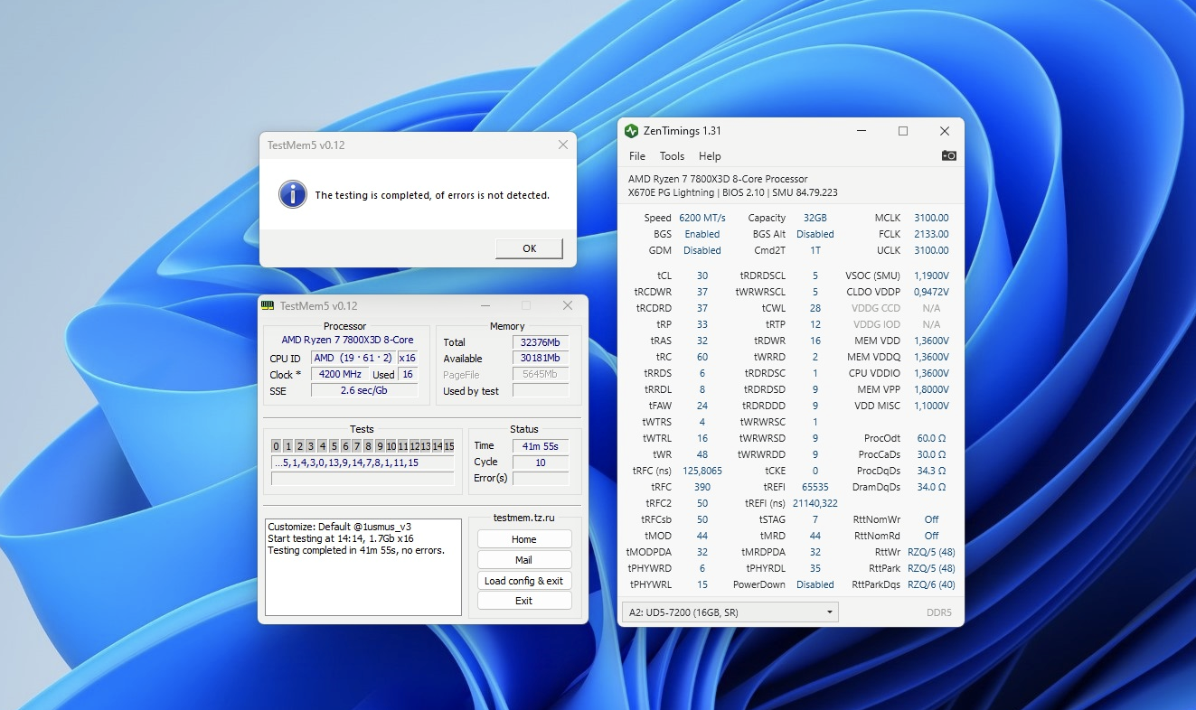Viewport: 1196px width, 710px height.
Task: Click the DDR5 label in ZenTimings
Action: click(x=939, y=612)
